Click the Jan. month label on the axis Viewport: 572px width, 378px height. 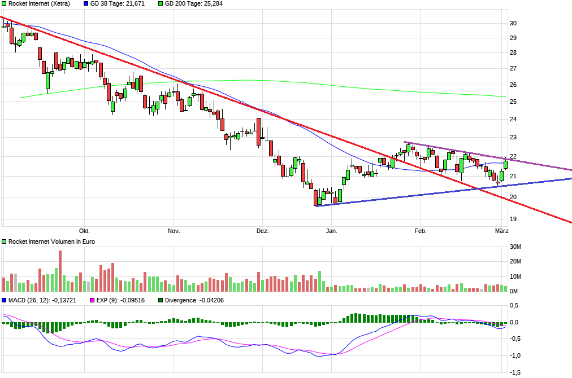332,230
